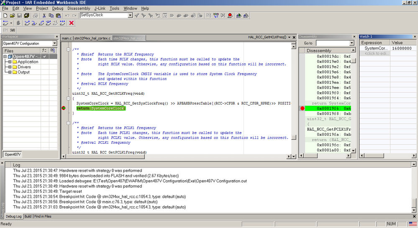This screenshot has height=228, width=418.
Task: Close the current editor tab
Action: 294,37
